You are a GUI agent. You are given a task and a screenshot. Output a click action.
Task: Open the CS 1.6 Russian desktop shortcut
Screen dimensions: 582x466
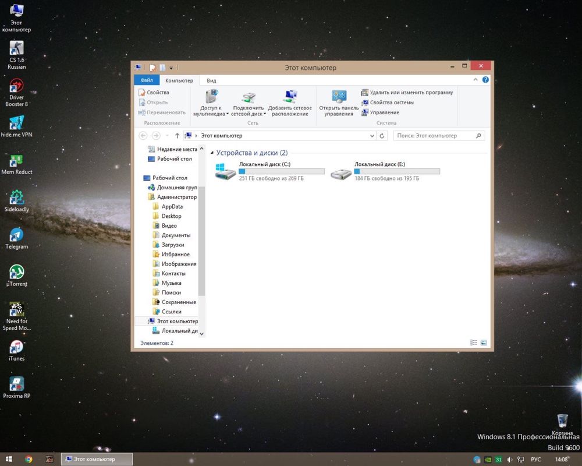click(x=17, y=55)
